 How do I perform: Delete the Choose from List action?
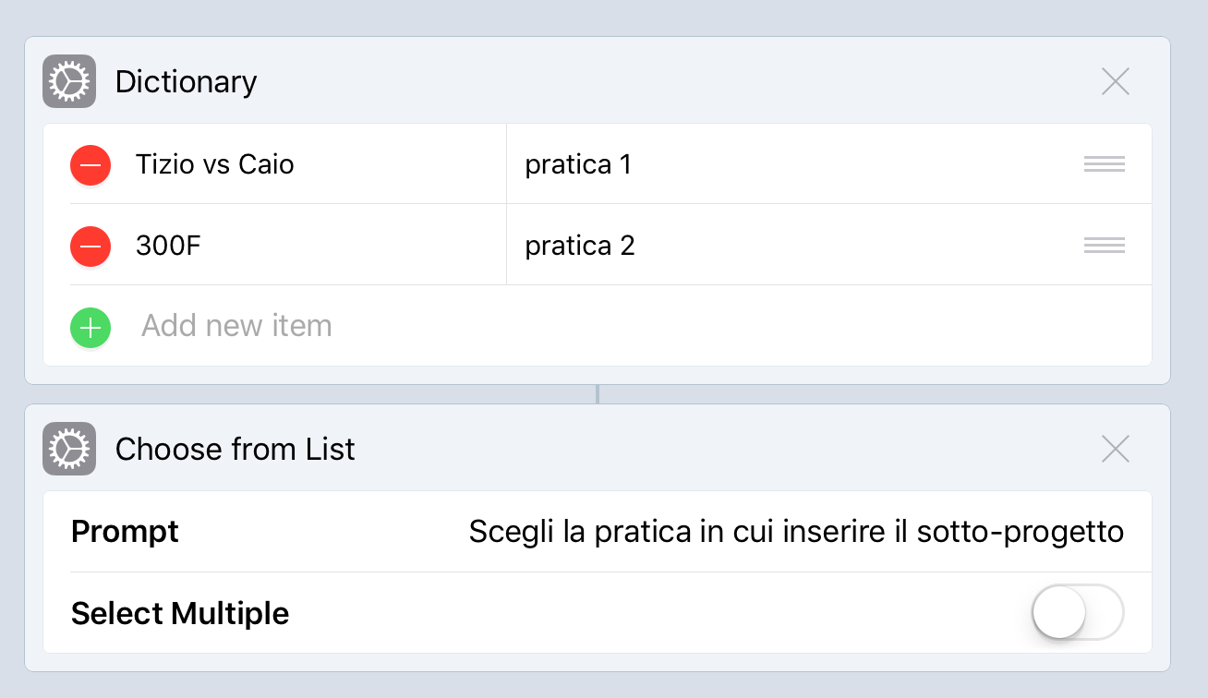click(x=1116, y=450)
